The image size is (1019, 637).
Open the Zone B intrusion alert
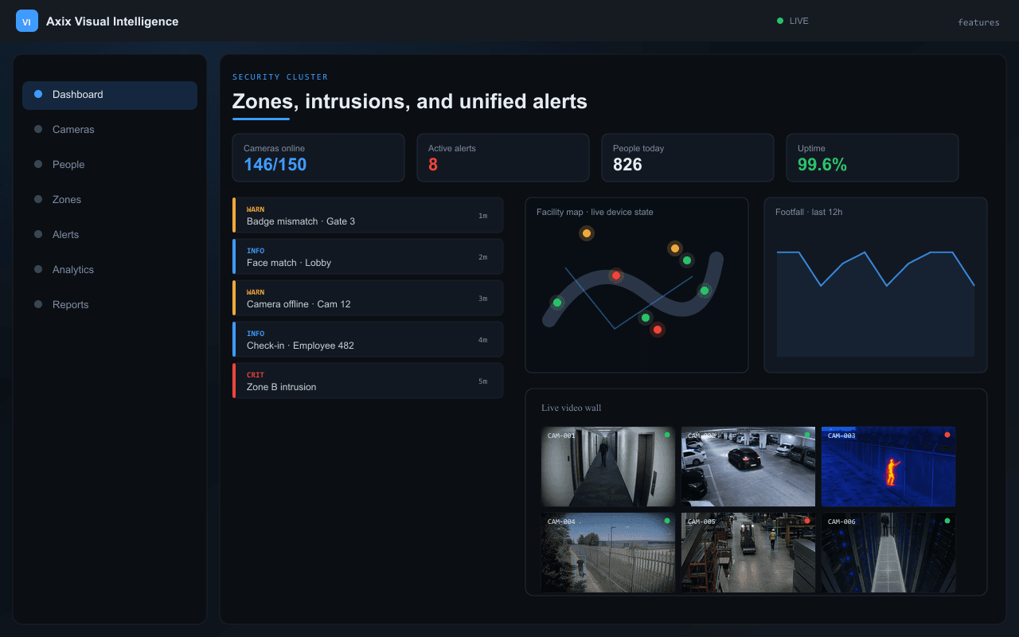368,381
